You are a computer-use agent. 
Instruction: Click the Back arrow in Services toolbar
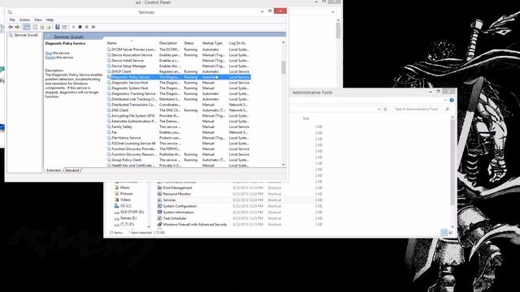[11, 27]
